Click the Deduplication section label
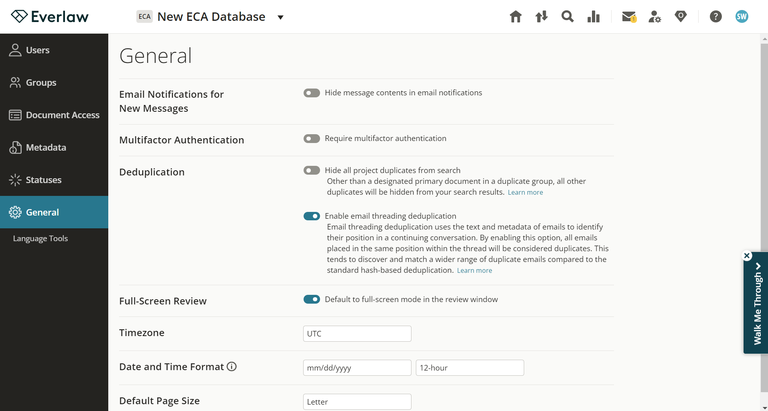The image size is (768, 411). (x=152, y=172)
